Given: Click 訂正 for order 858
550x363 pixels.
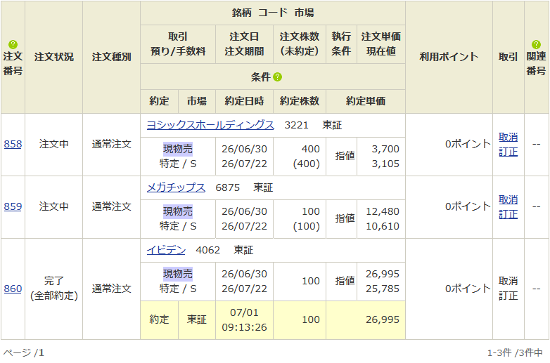Looking at the screenshot, I should tap(509, 152).
